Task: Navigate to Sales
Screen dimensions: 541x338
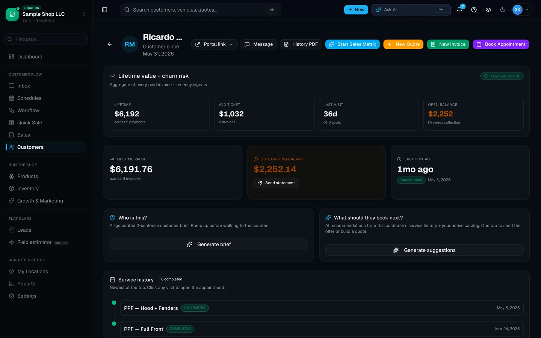Action: [46, 135]
